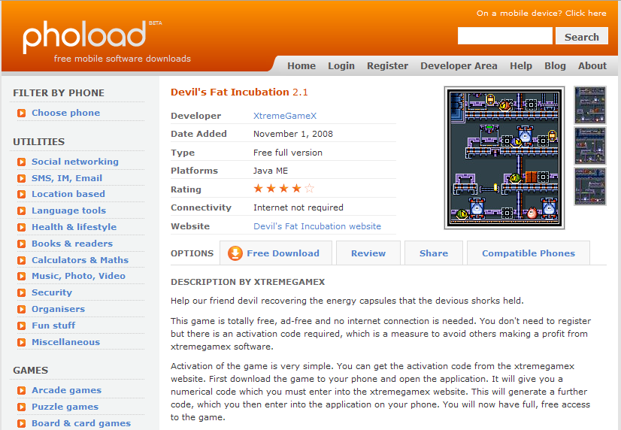Browse the Books & readers category

point(72,244)
